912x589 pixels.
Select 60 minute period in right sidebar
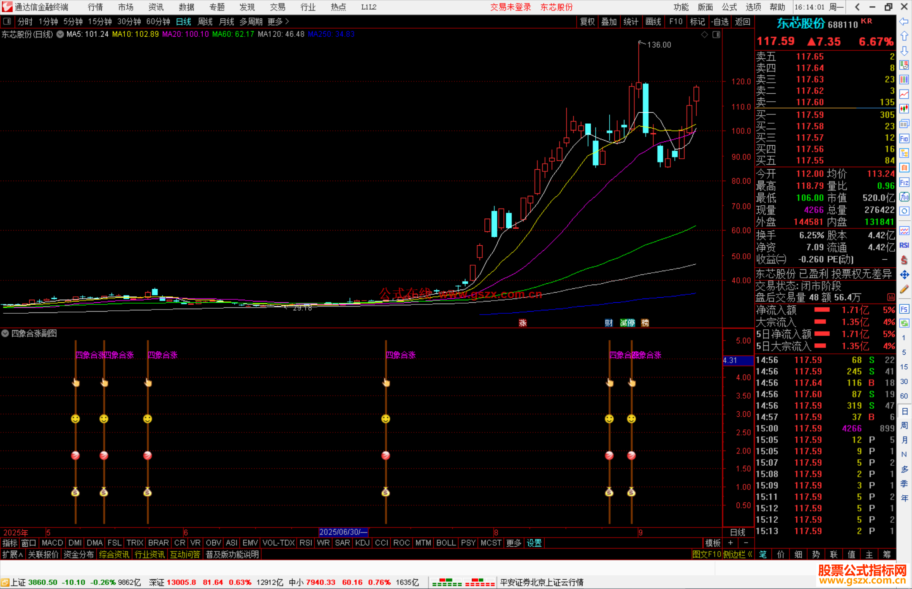coord(904,396)
